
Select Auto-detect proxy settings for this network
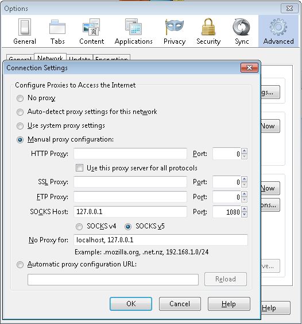tap(20, 112)
